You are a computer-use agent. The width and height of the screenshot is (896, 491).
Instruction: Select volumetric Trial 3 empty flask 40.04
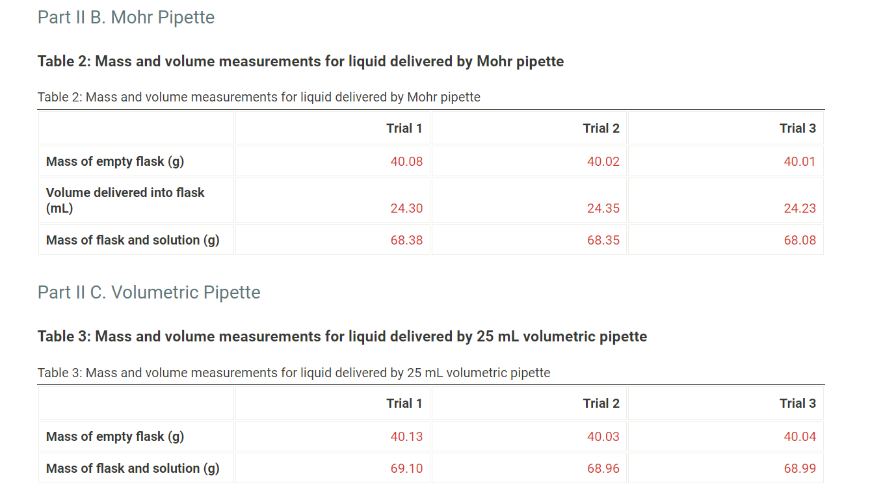800,436
